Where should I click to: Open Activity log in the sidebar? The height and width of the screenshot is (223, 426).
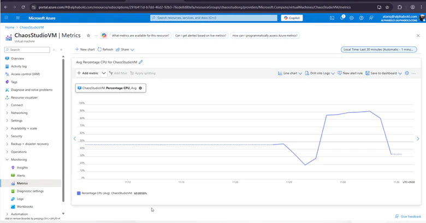coord(19,66)
